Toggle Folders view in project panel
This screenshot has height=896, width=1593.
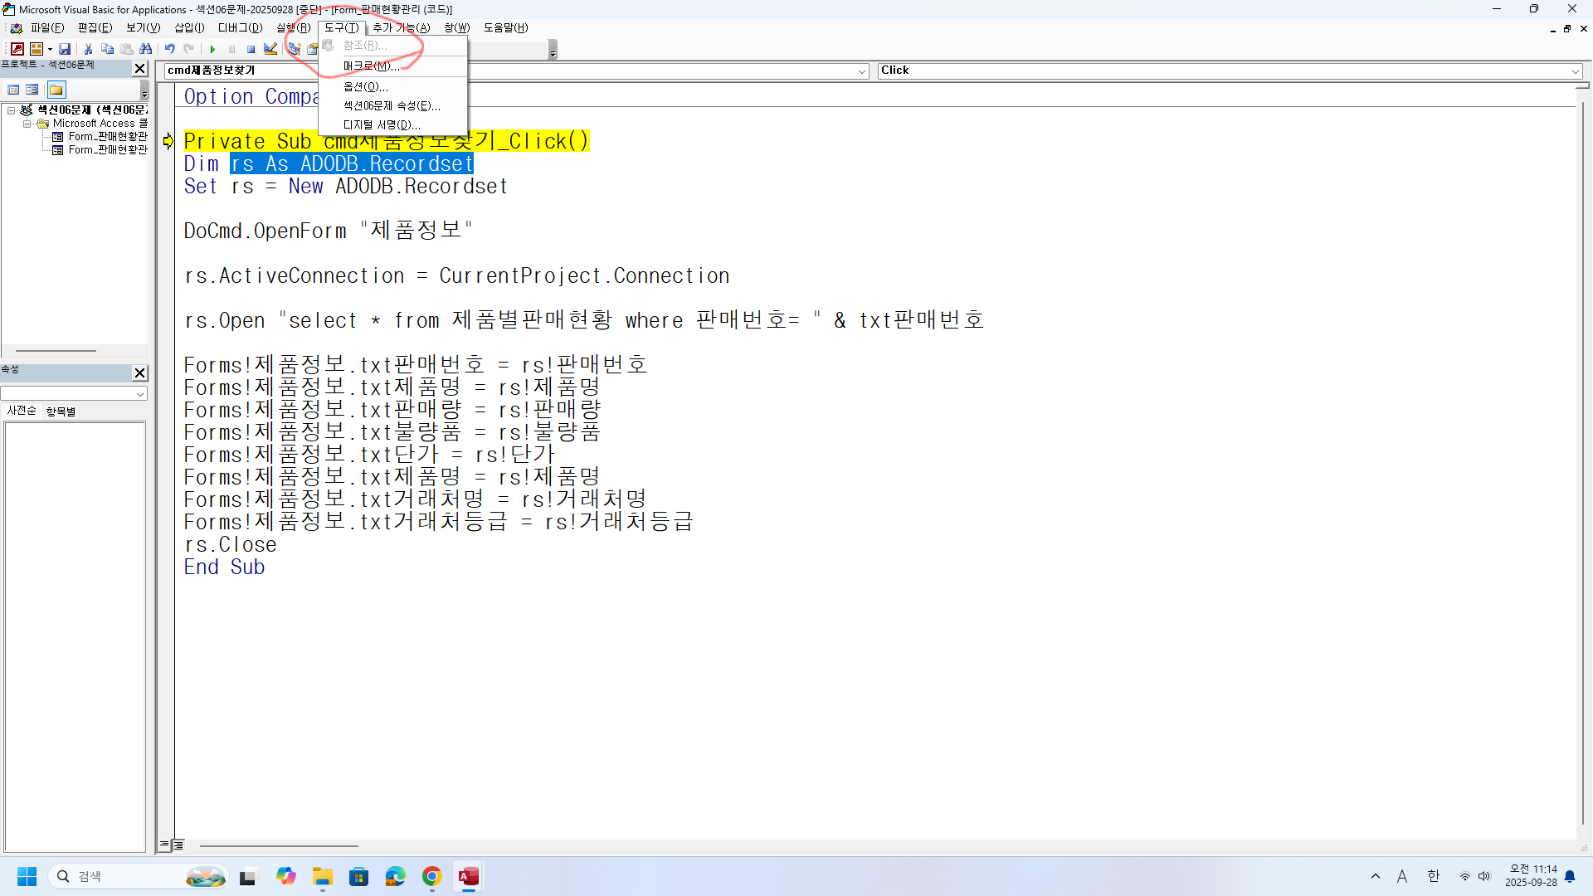pyautogui.click(x=56, y=90)
